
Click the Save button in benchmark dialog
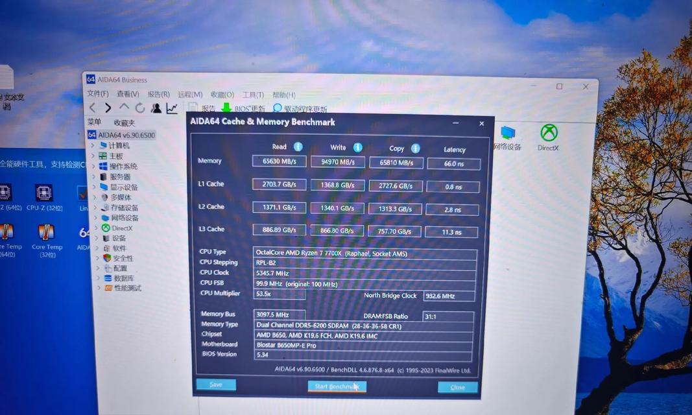coord(216,385)
